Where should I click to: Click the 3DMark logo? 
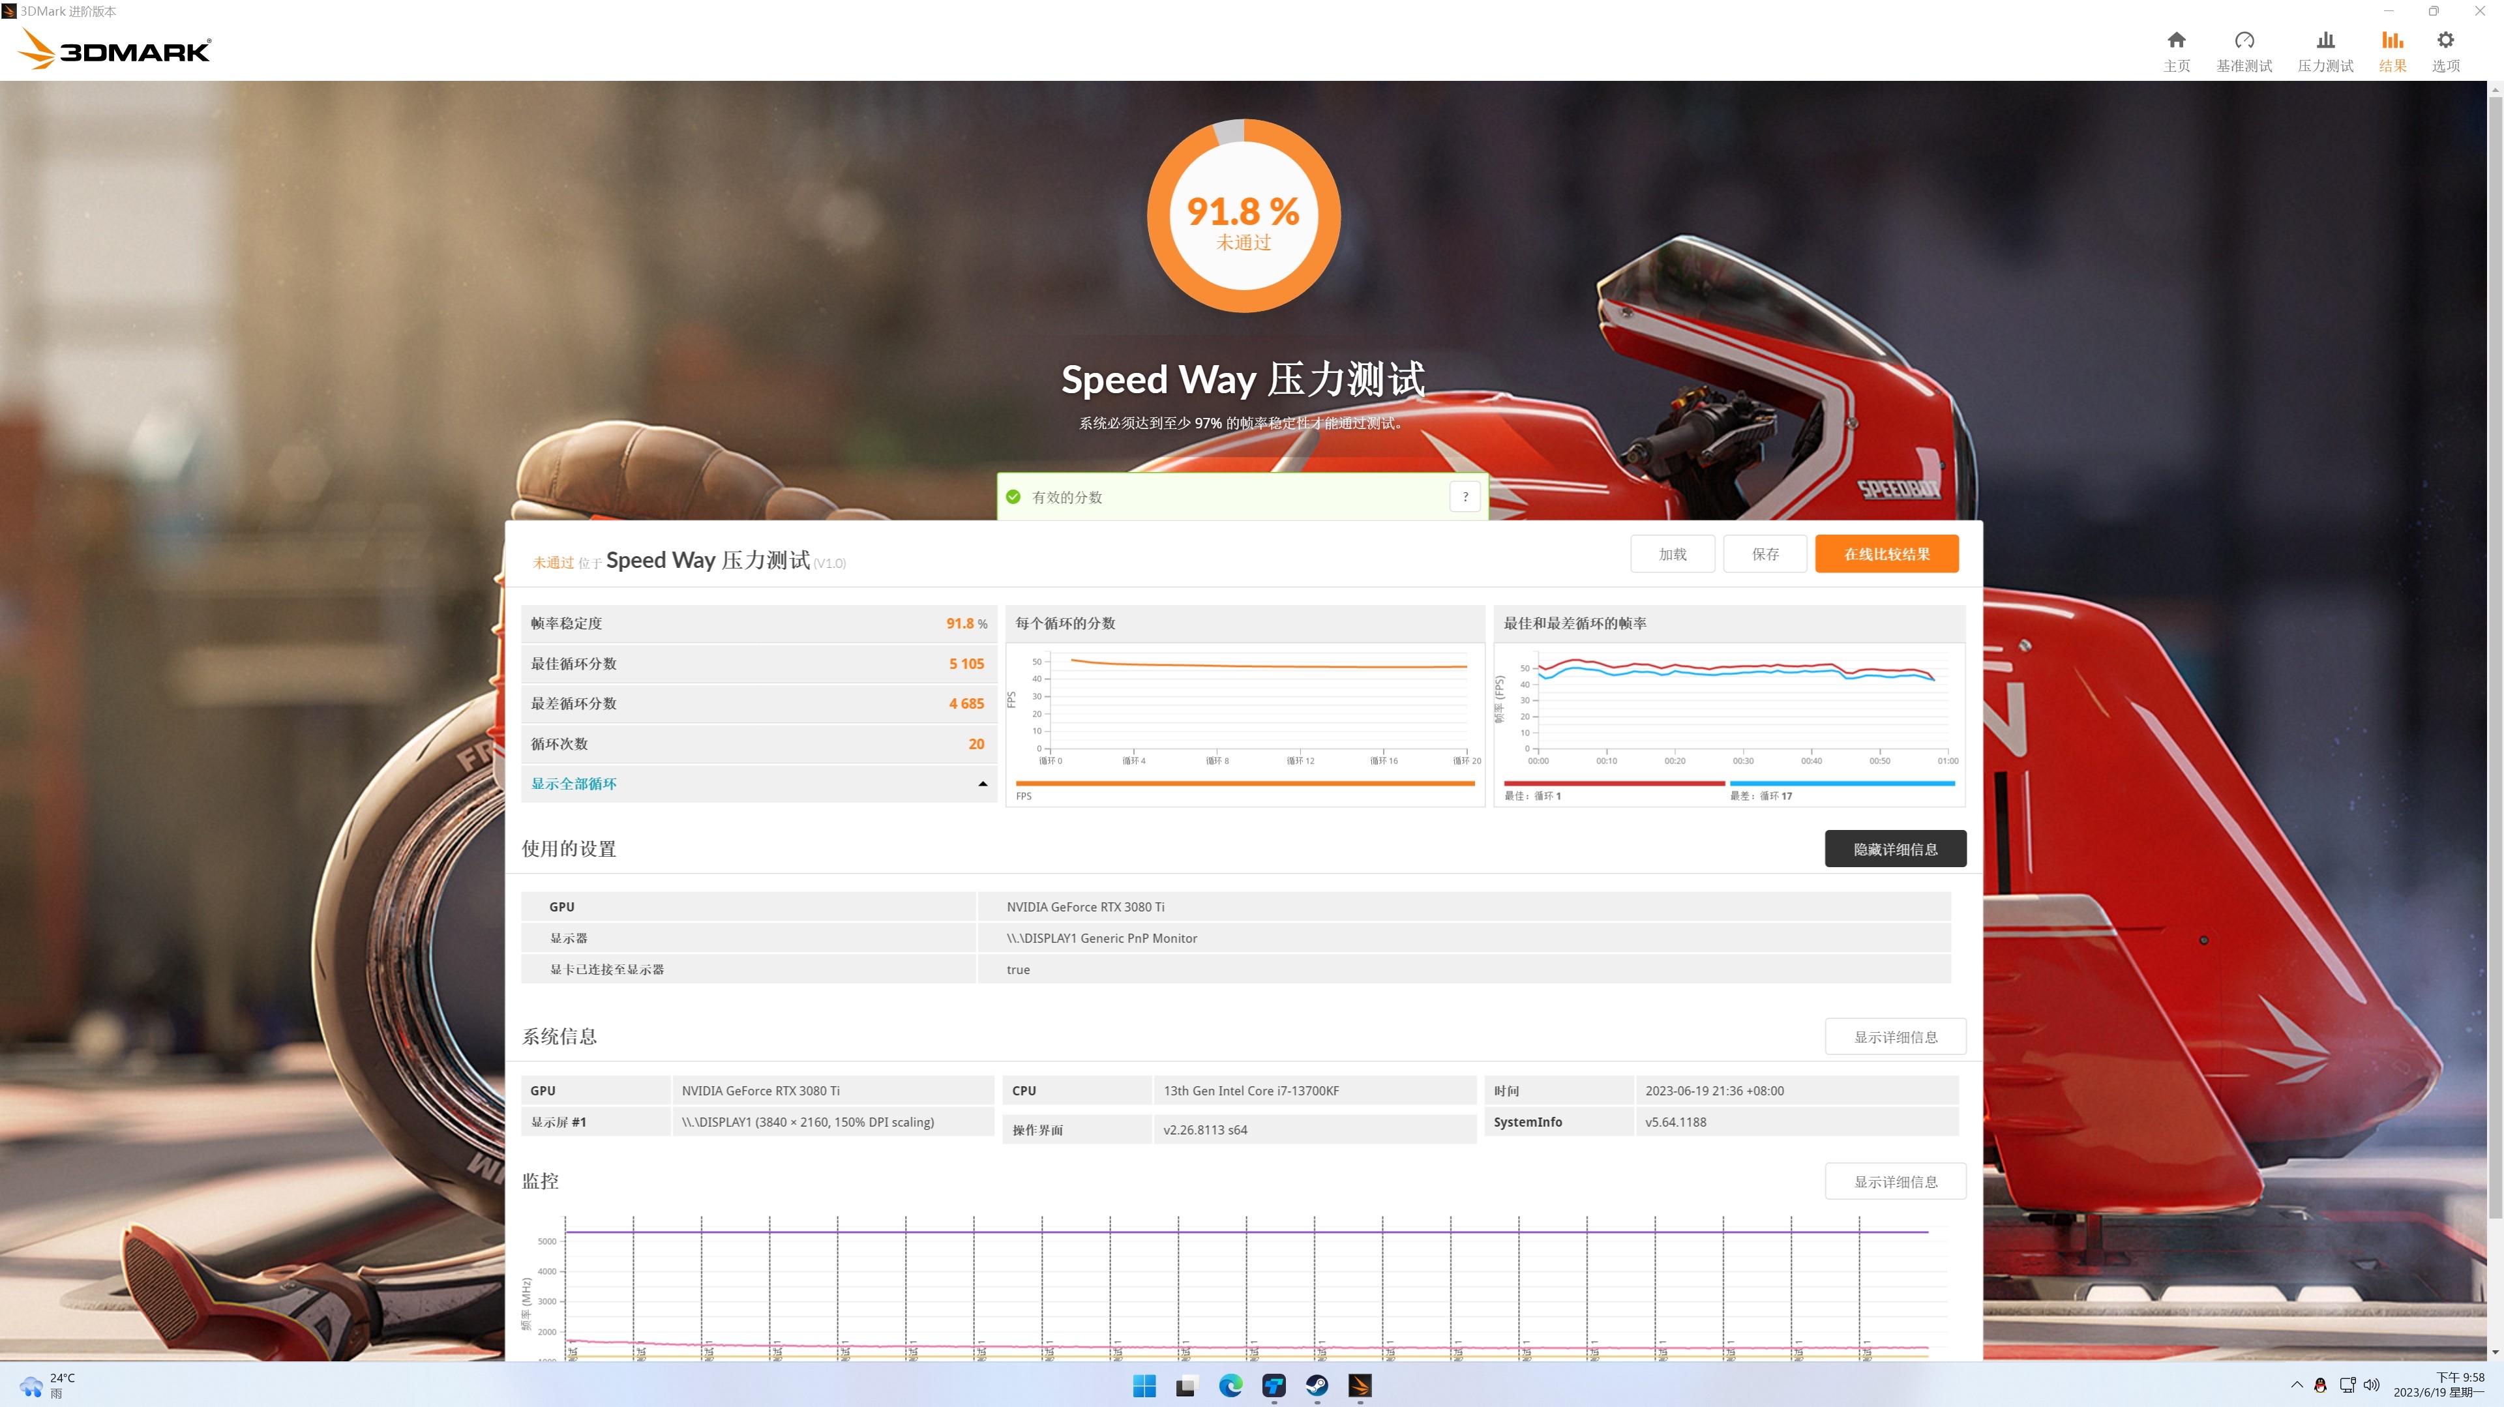[x=115, y=49]
